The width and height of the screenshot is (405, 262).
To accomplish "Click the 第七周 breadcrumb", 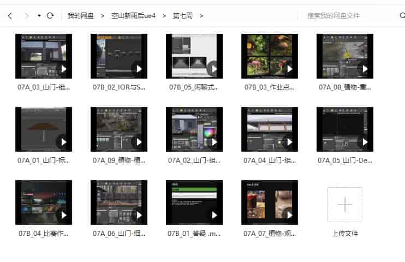I will (183, 16).
